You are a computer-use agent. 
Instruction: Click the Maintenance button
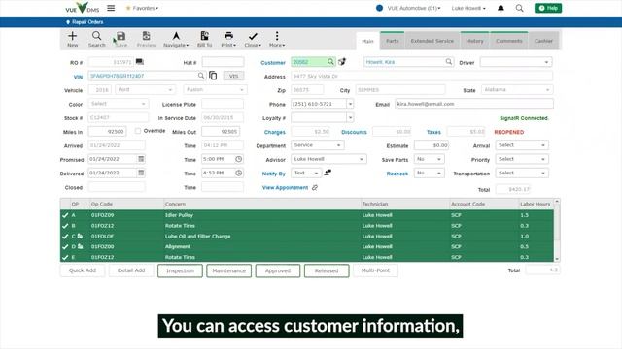229,270
